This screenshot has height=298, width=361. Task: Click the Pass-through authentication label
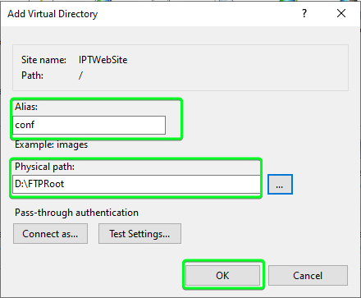pyautogui.click(x=76, y=213)
